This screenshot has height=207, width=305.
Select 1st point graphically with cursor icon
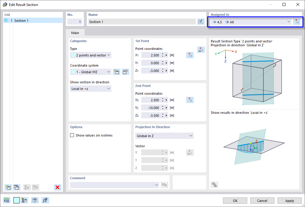point(190,55)
